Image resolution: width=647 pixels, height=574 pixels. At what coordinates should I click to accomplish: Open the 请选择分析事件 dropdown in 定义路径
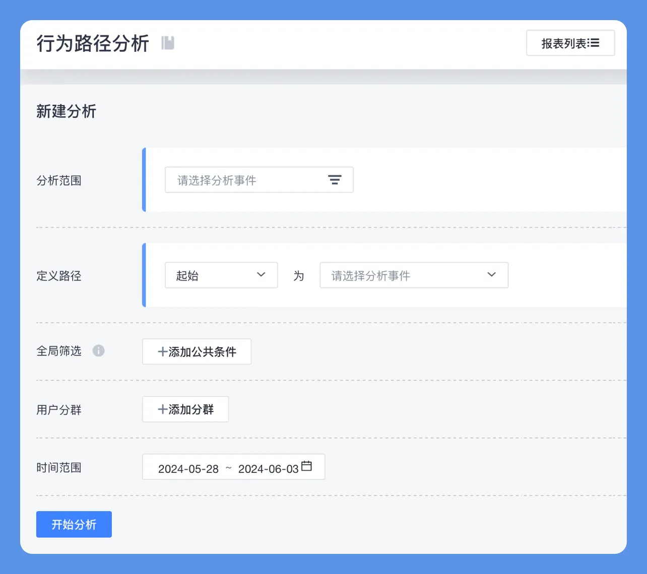click(414, 275)
